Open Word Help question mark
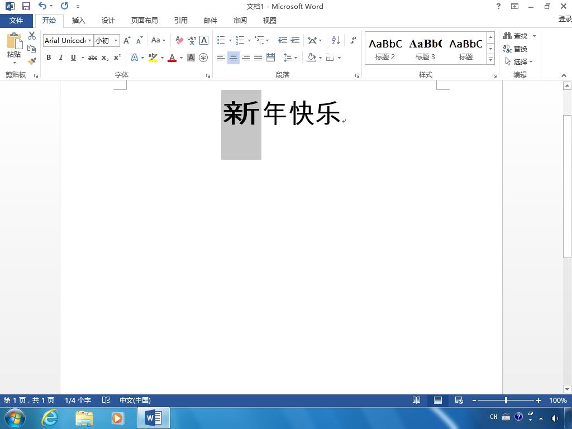Screen dimensions: 572x429 tap(498, 6)
